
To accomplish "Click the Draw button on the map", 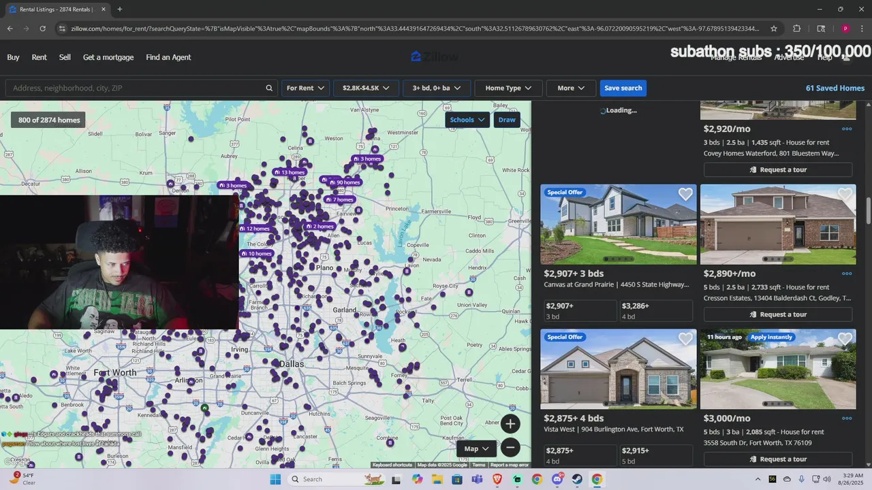I will pos(507,120).
